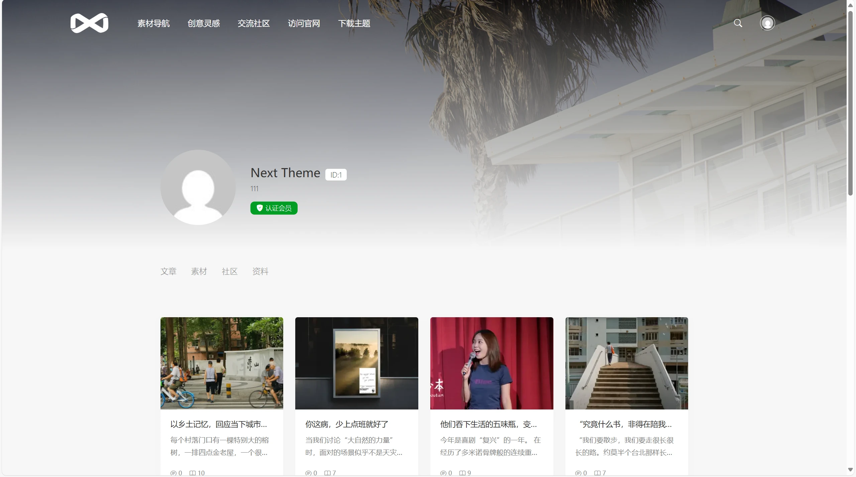Open the search magnifier icon
Image resolution: width=856 pixels, height=477 pixels.
[x=738, y=23]
